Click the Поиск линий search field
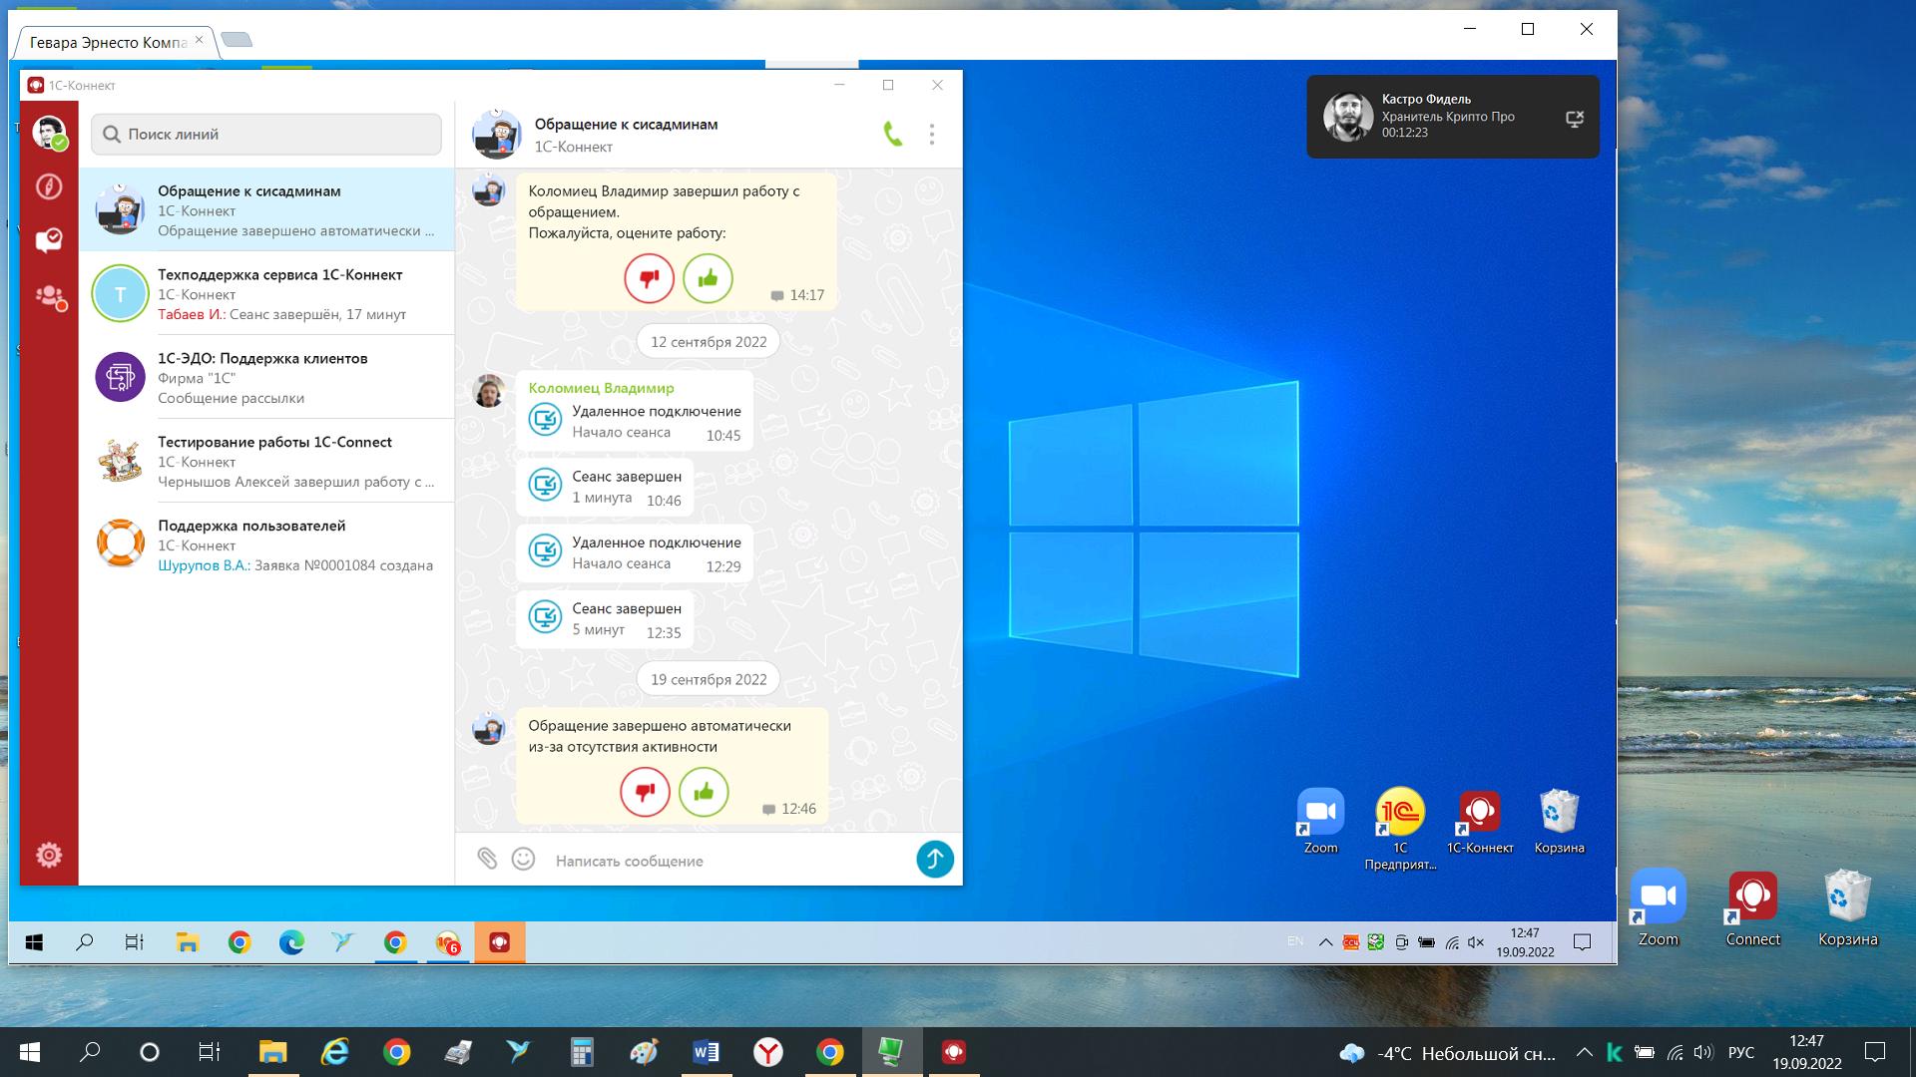 tap(266, 134)
